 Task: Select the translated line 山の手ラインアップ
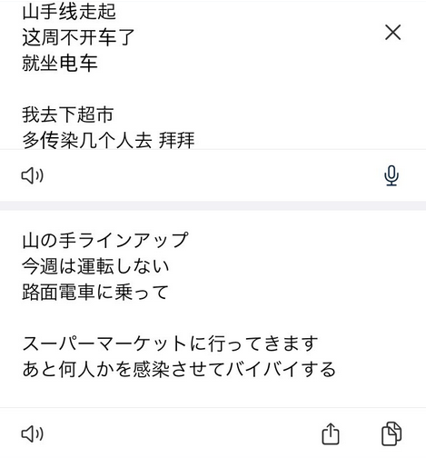coord(105,241)
